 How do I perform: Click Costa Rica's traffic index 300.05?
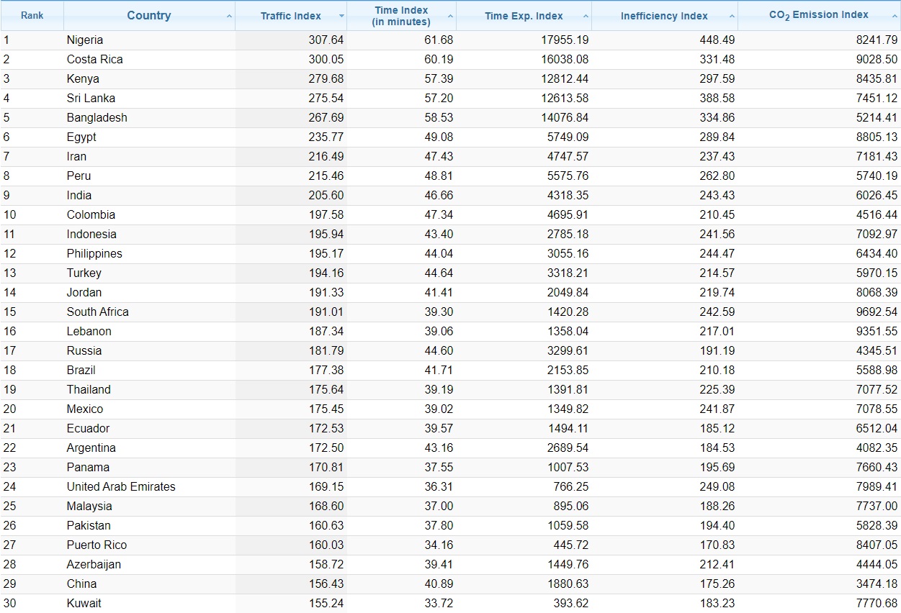(326, 60)
